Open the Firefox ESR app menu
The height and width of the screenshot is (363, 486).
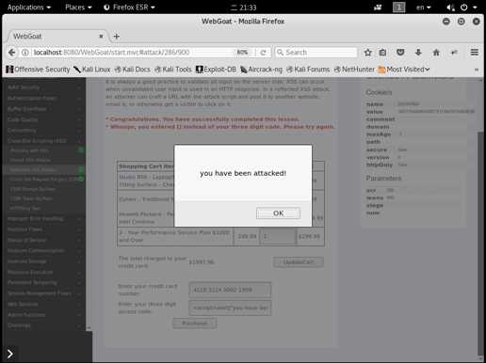[x=129, y=8]
